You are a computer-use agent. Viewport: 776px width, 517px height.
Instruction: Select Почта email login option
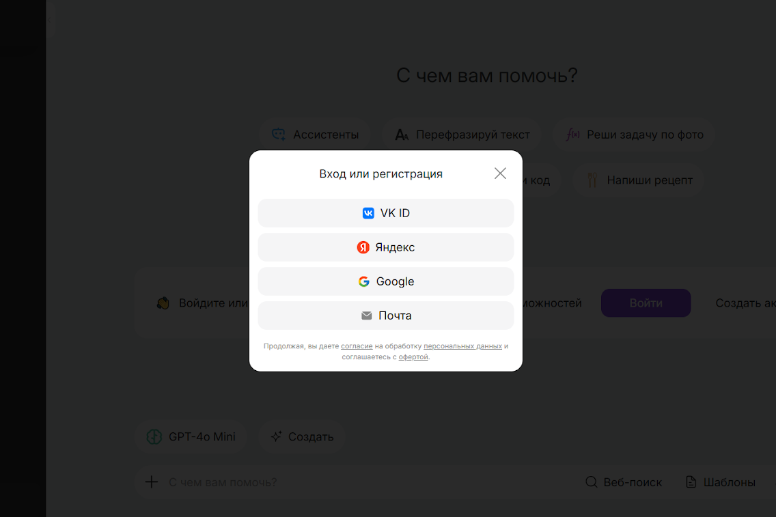pos(385,316)
